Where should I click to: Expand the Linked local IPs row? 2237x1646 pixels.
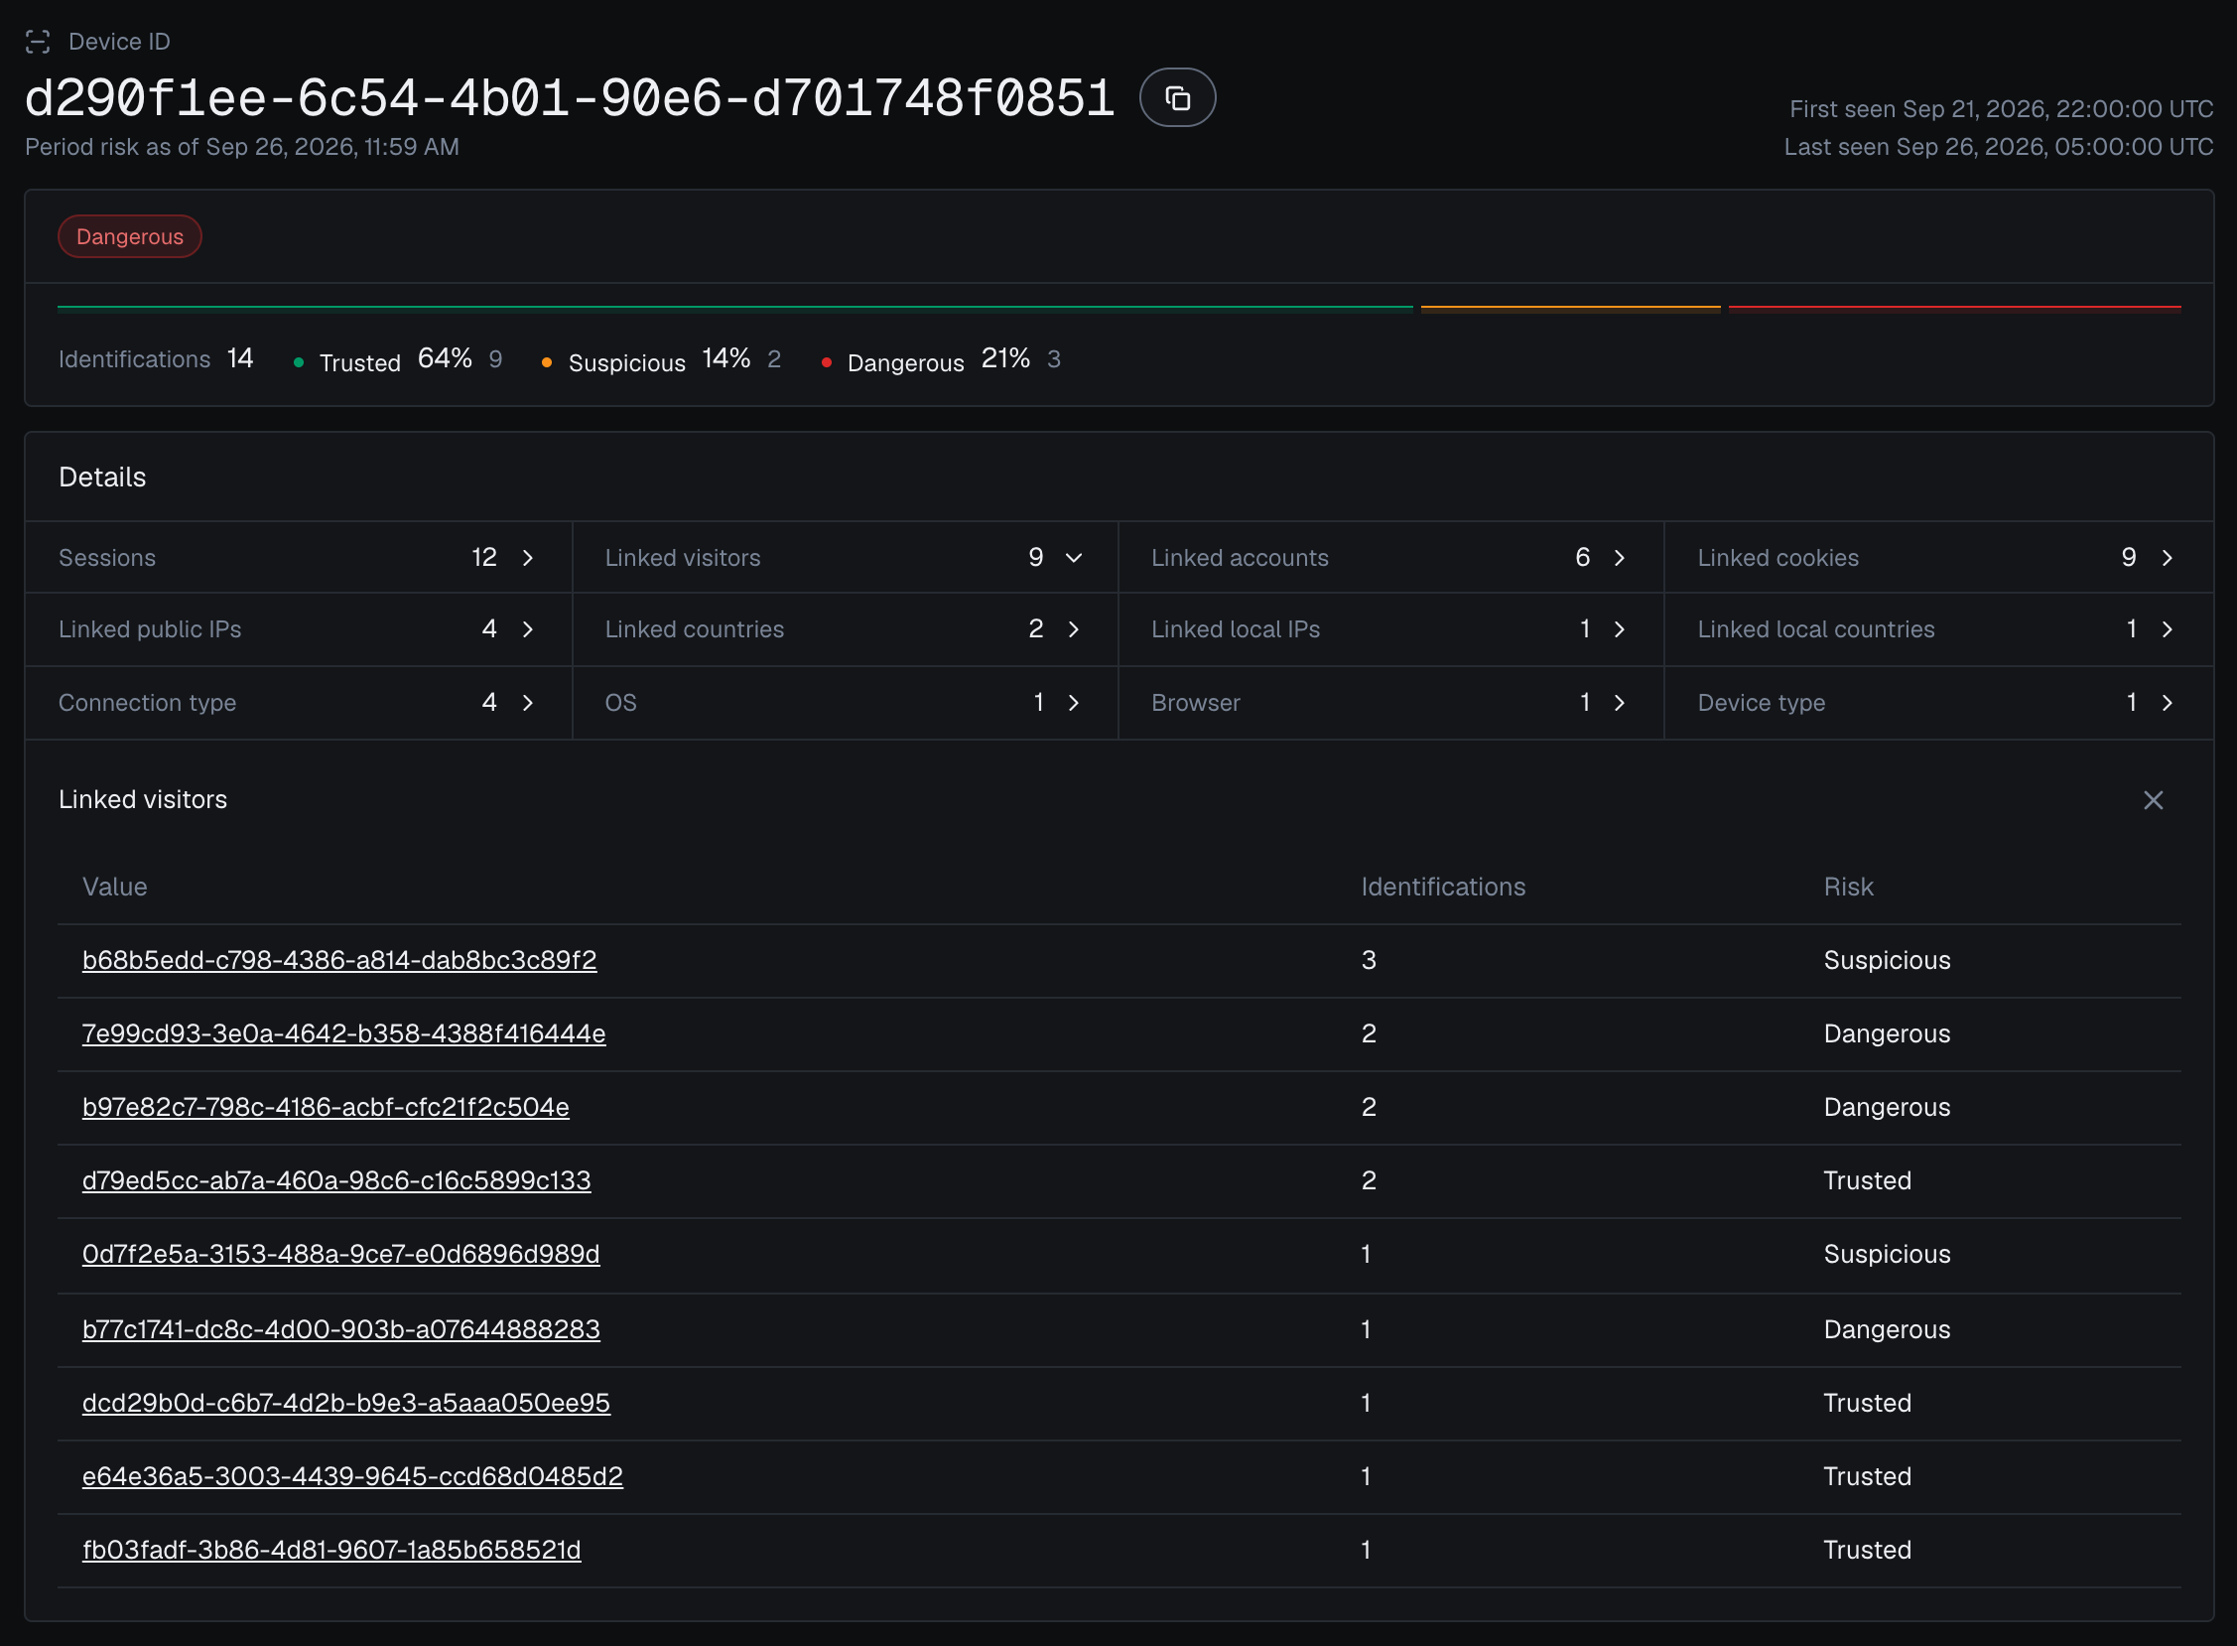pos(1390,628)
